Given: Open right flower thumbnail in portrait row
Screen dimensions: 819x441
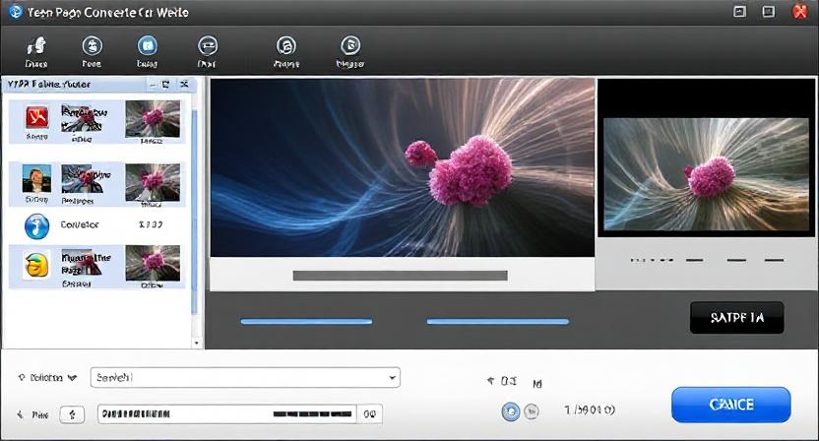Looking at the screenshot, I should pos(153,182).
